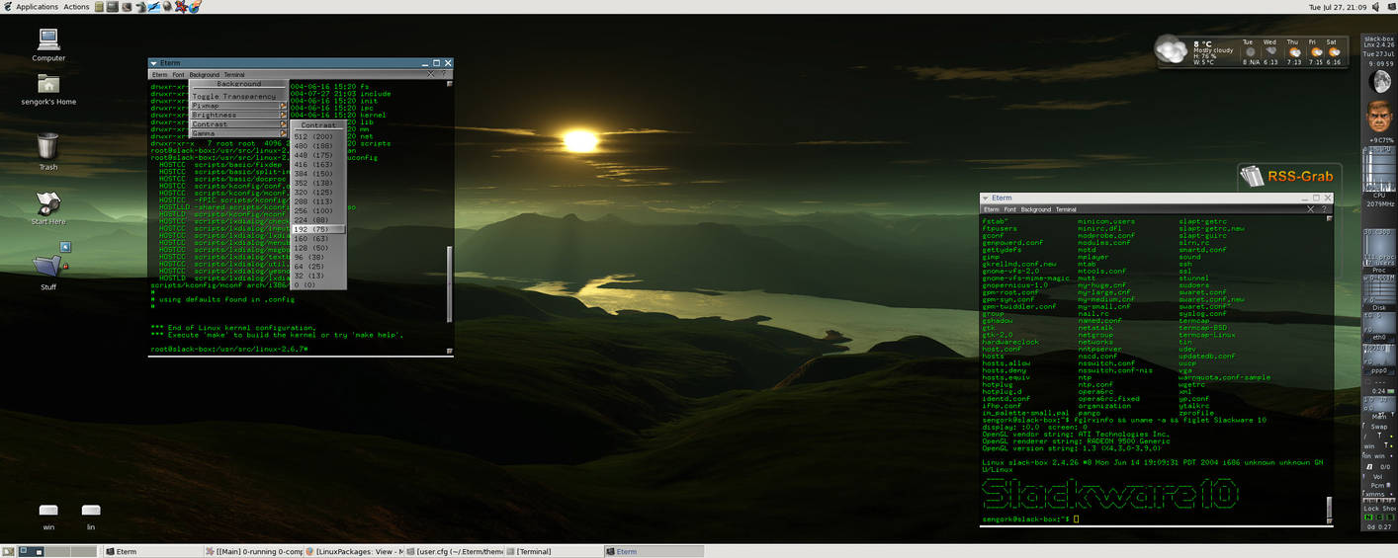Click the show desktop button in bottom panel
Screen dimensions: 1398x558
click(x=8, y=552)
